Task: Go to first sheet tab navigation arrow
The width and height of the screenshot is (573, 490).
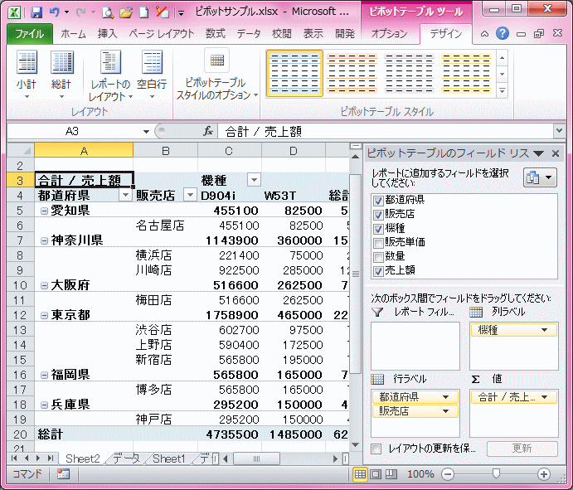Action: (x=14, y=458)
